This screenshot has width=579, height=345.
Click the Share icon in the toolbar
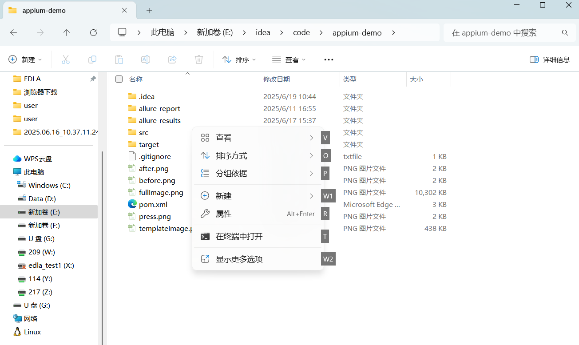coord(172,59)
